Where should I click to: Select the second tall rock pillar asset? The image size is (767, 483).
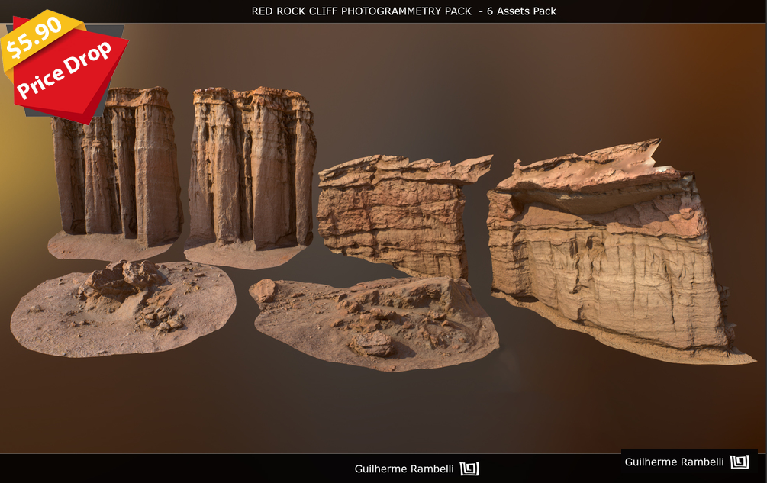pos(250,177)
